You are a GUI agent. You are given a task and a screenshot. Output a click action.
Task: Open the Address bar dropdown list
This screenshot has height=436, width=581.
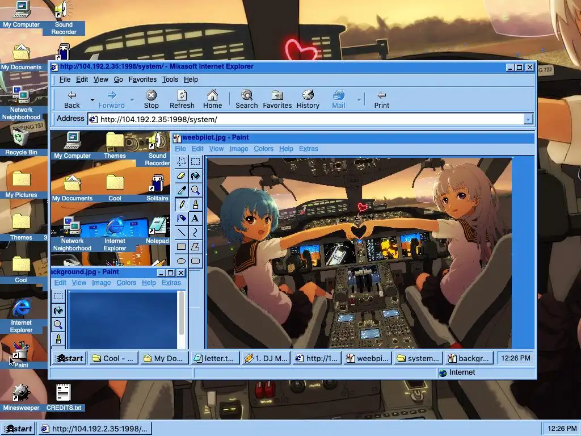click(x=528, y=119)
